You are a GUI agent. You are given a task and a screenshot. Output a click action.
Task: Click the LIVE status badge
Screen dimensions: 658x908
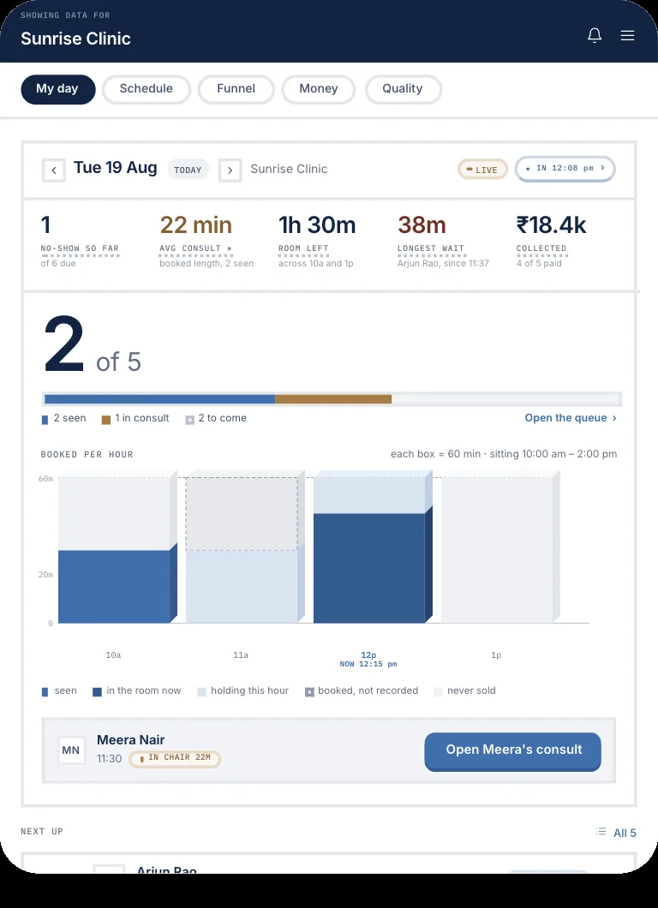tap(482, 170)
